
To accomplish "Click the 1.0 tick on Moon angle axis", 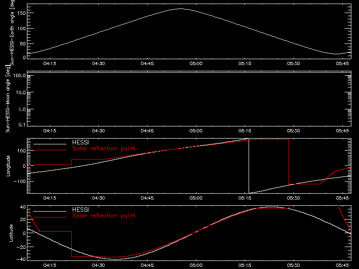I will pos(22,109).
